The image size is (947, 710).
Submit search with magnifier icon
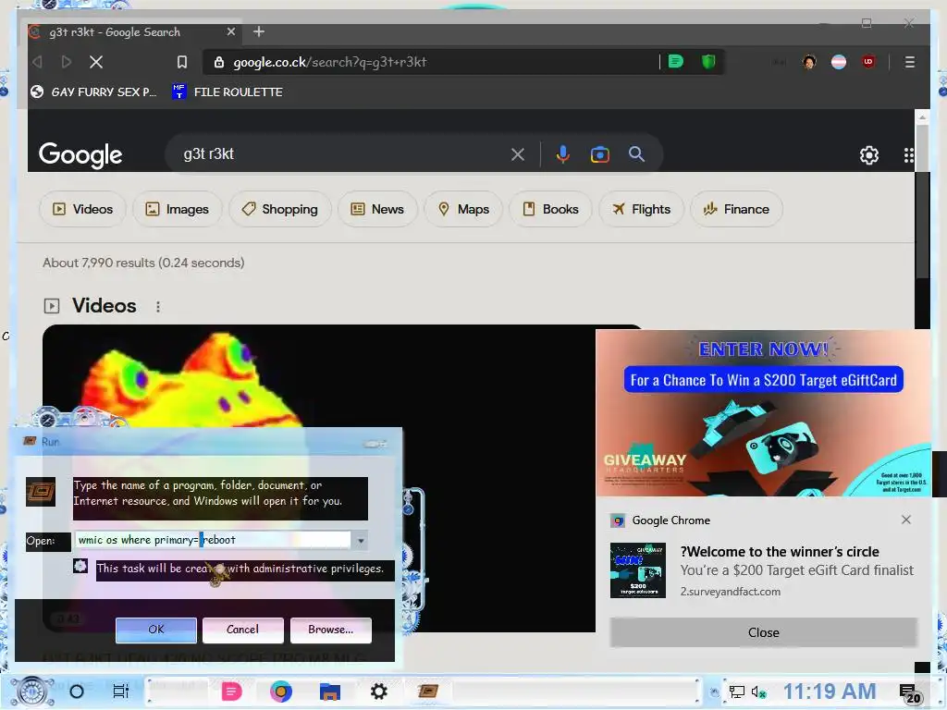[x=636, y=154]
